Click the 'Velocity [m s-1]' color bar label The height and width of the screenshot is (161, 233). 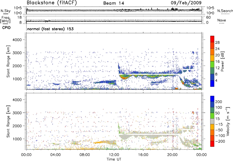coord(228,121)
